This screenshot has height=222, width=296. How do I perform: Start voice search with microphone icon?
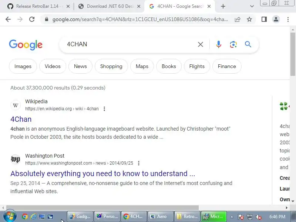coord(219,44)
